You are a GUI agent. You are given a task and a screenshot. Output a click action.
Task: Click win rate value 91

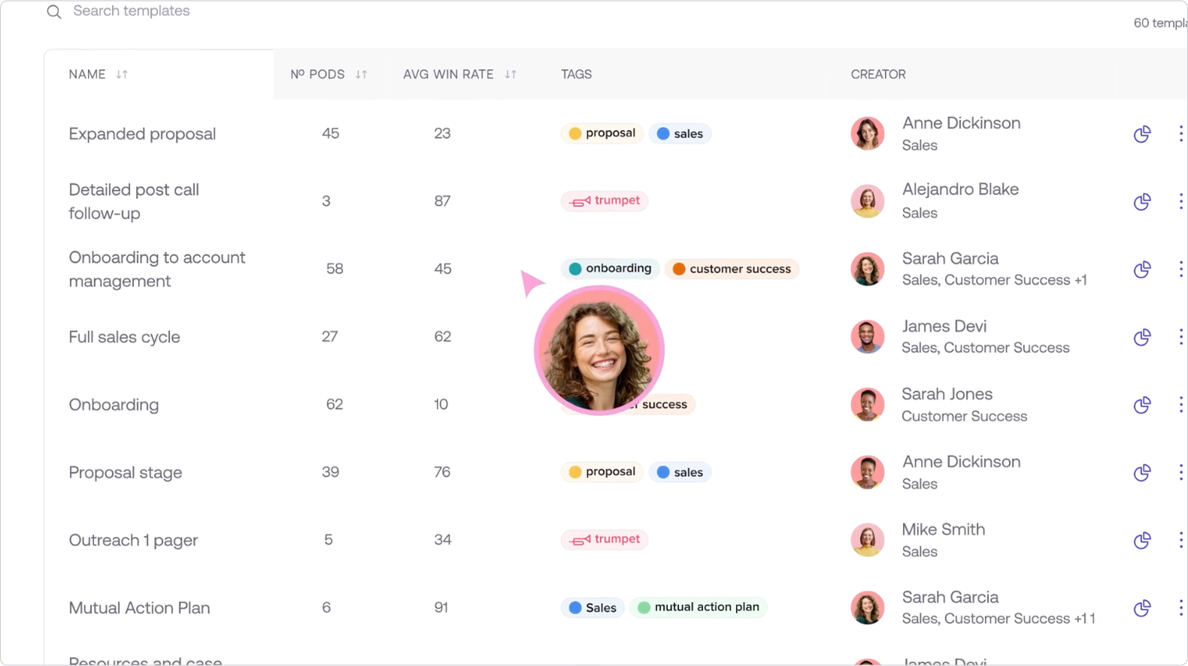pyautogui.click(x=441, y=607)
